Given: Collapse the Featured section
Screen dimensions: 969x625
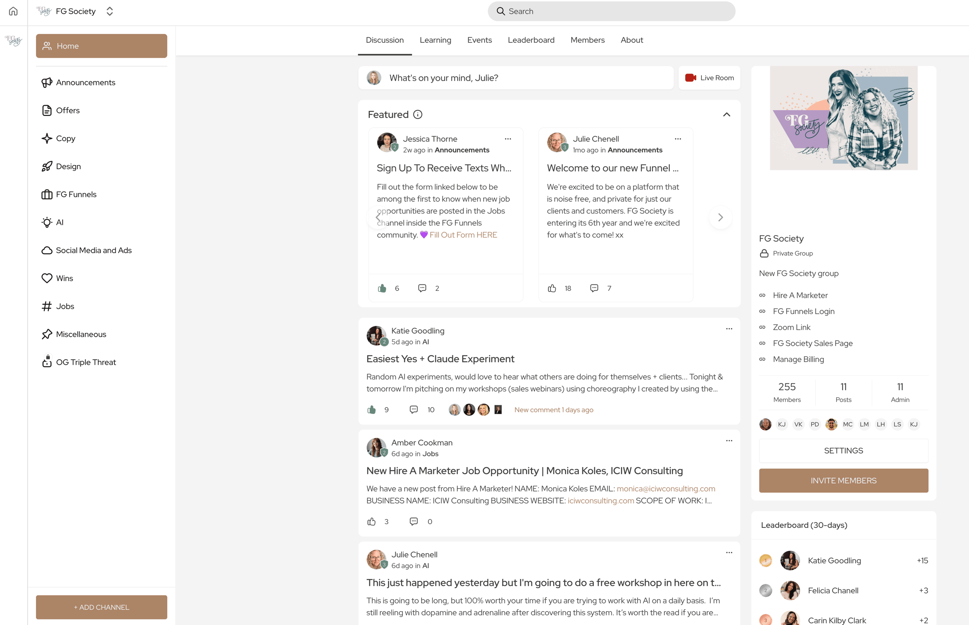Looking at the screenshot, I should pyautogui.click(x=726, y=115).
